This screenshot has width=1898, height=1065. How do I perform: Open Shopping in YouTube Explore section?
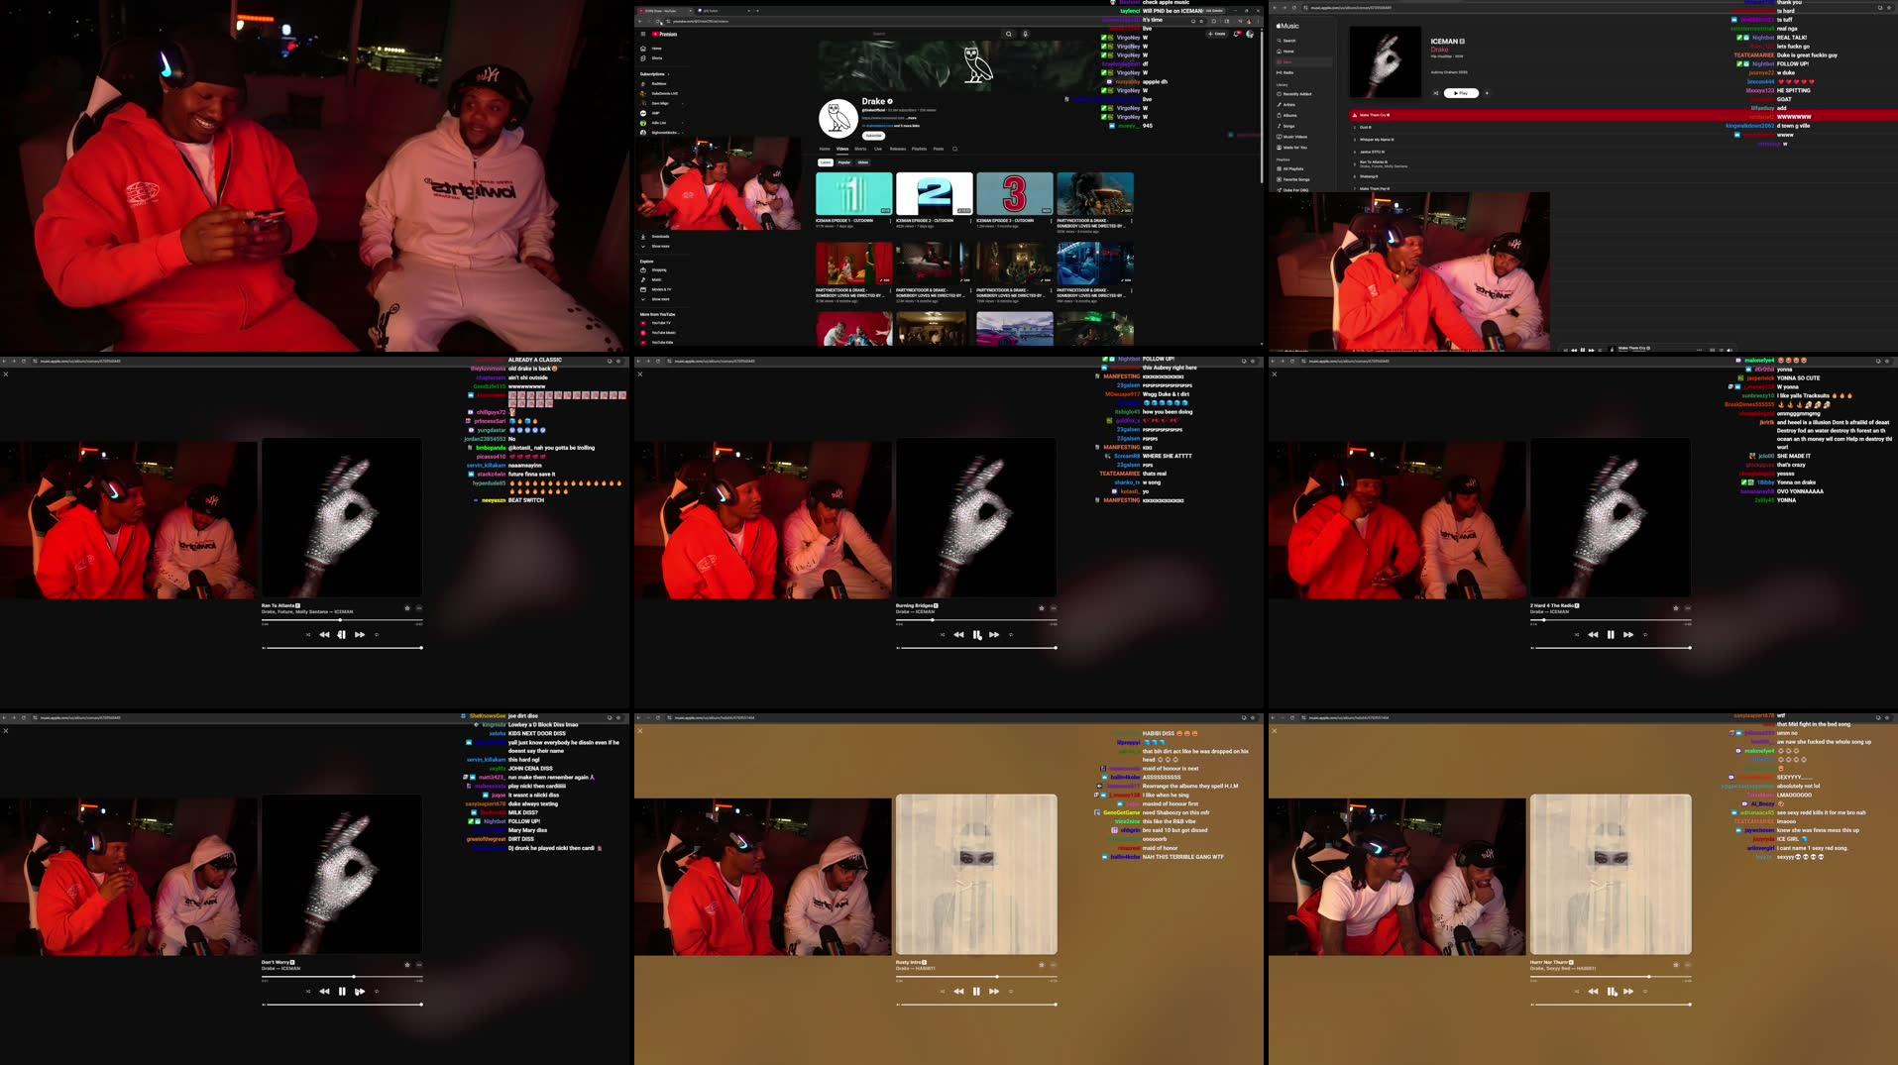(x=653, y=270)
